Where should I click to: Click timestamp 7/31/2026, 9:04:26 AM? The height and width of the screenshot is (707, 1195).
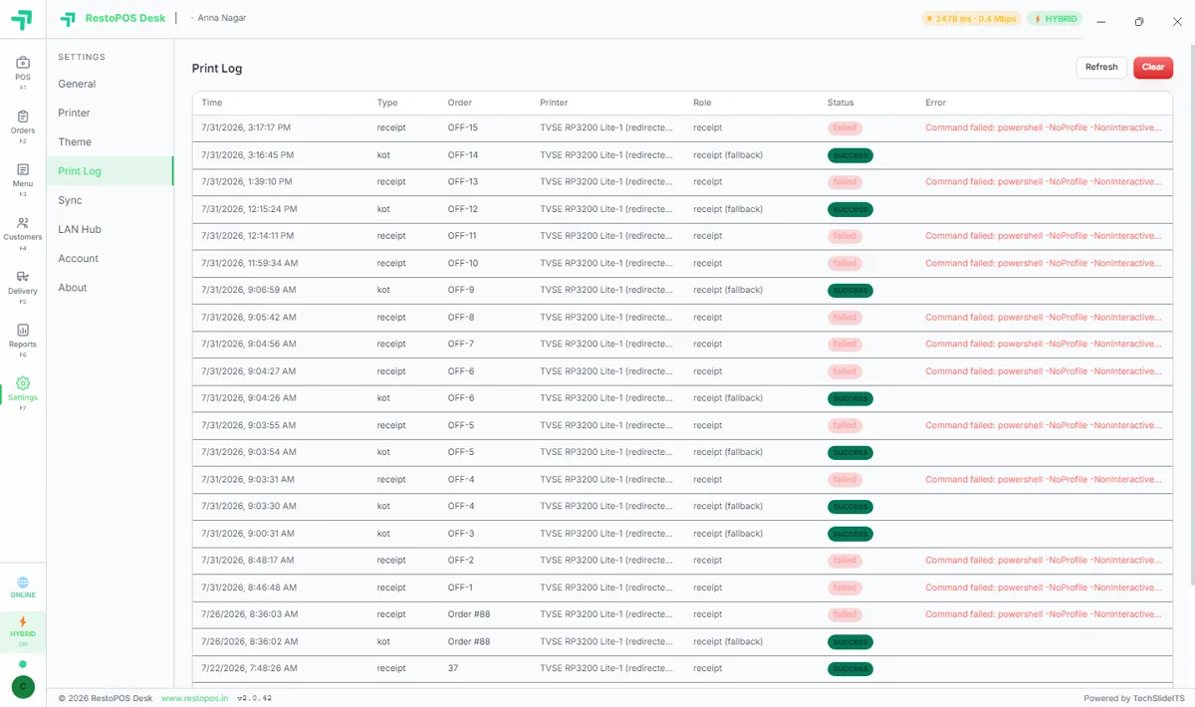click(x=248, y=398)
